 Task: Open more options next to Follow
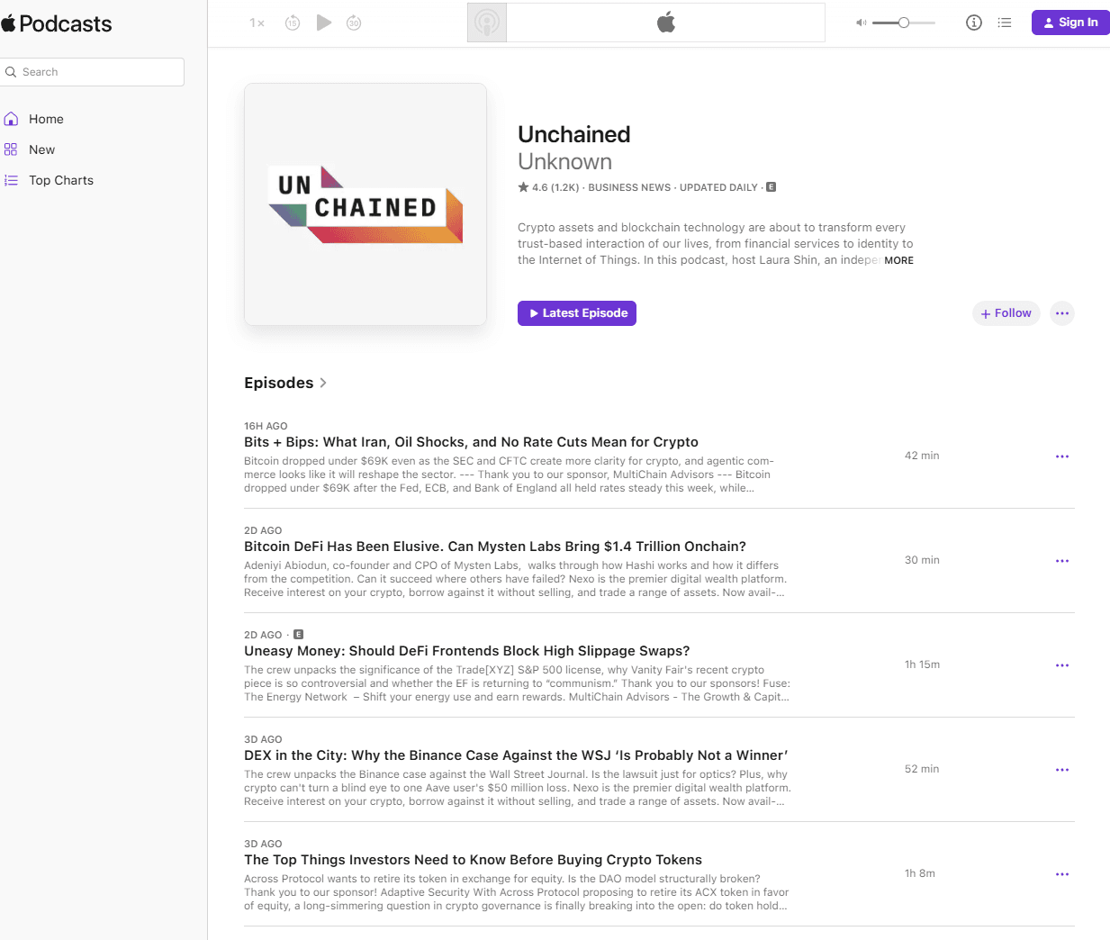[1062, 313]
